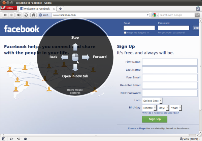Open the Opera Unite status bar icon
The height and width of the screenshot is (141, 202).
coord(19,139)
